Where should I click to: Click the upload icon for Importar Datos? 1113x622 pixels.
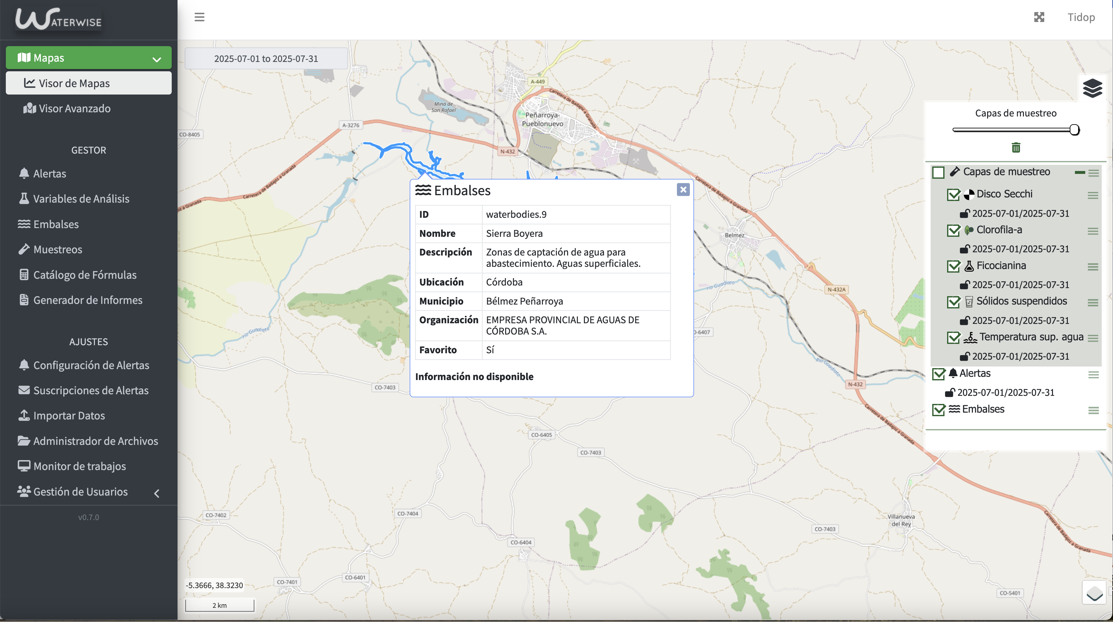tap(24, 415)
